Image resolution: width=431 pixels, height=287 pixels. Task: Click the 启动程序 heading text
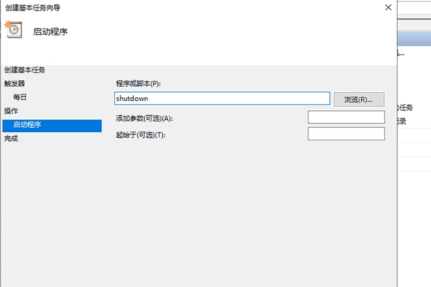point(50,32)
